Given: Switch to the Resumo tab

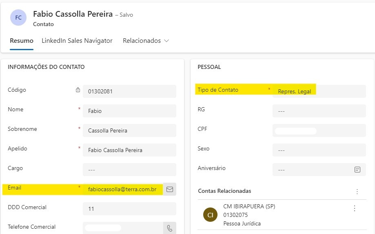Looking at the screenshot, I should [x=22, y=41].
